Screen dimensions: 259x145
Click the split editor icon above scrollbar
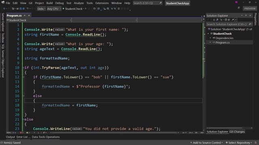click(204, 19)
